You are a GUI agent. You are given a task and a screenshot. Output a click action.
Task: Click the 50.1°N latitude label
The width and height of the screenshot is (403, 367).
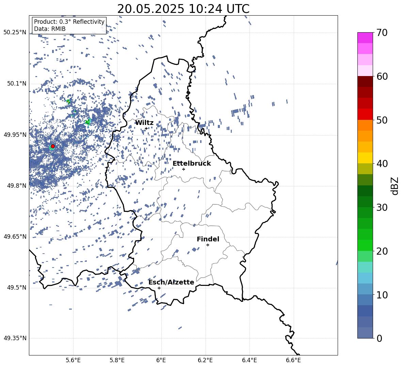pyautogui.click(x=17, y=84)
